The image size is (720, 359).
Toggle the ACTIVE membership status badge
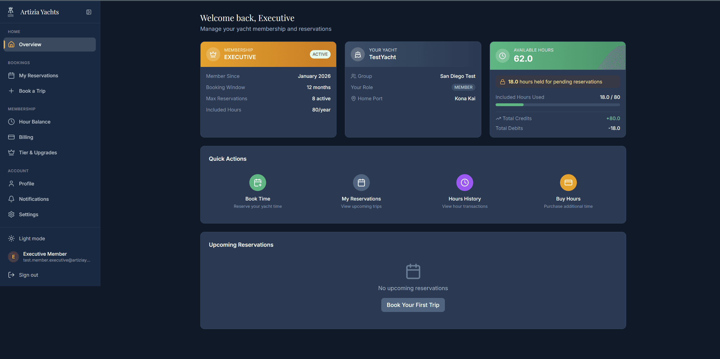tap(320, 54)
